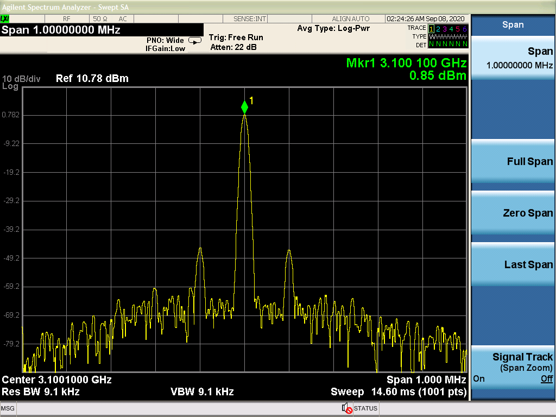The width and height of the screenshot is (556, 417).
Task: Click the AC coupling status cell
Action: click(123, 19)
